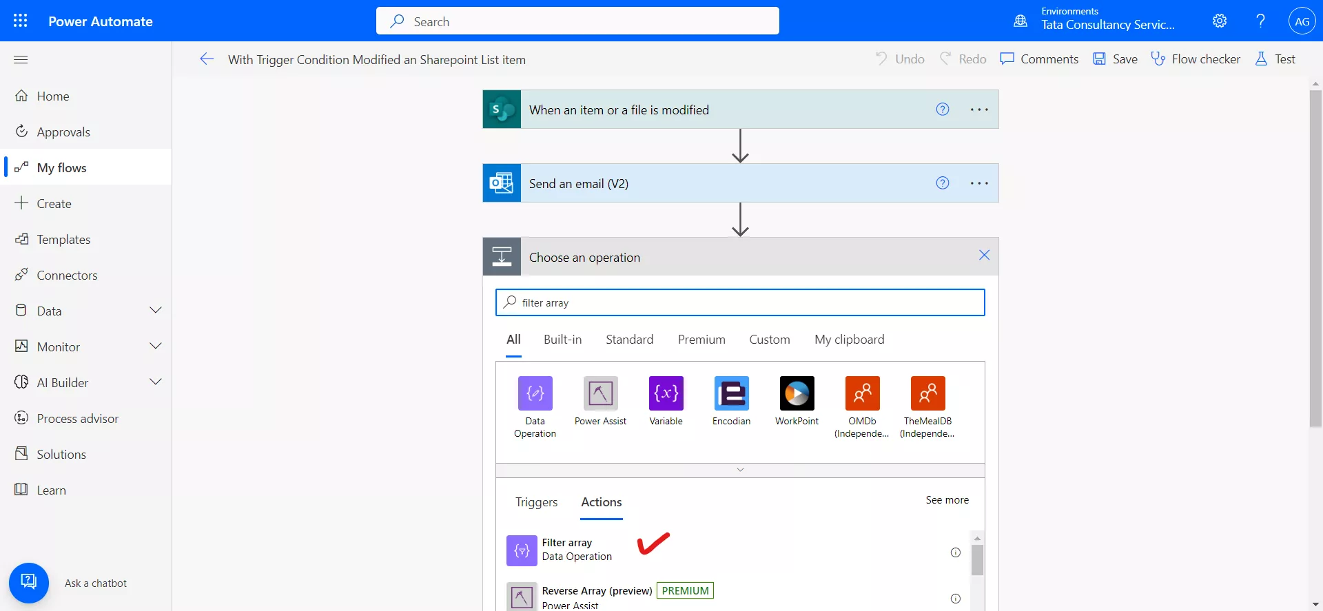Screen dimensions: 1323x611
Task: Click See more link
Action: 947,500
